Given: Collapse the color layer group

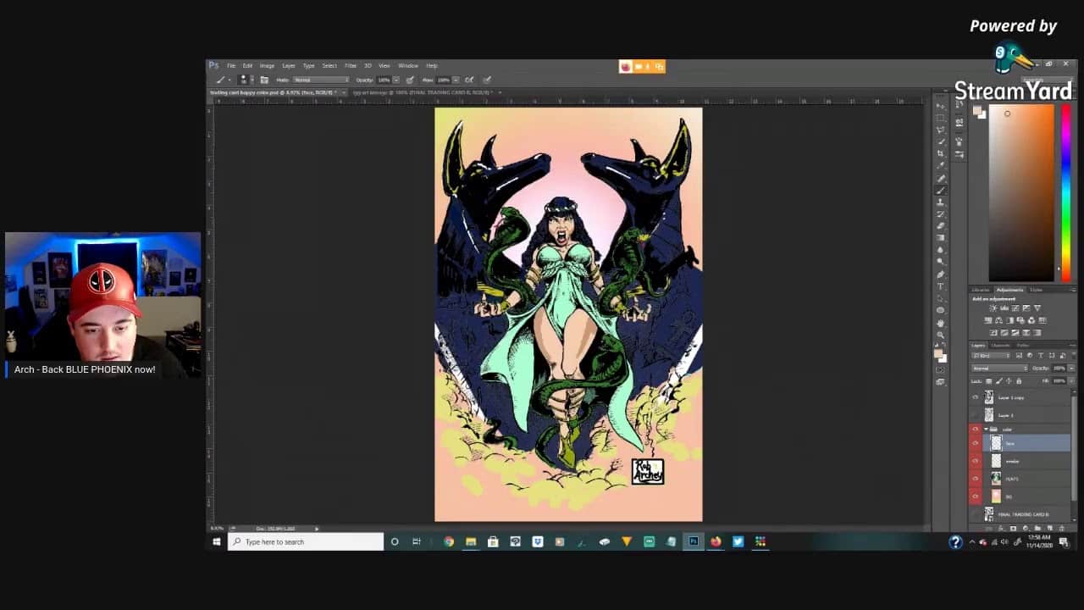Looking at the screenshot, I should pos(986,430).
